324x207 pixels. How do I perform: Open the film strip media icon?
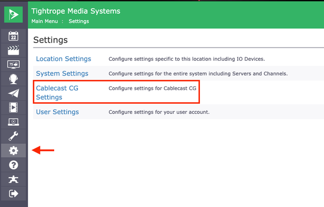(x=14, y=107)
